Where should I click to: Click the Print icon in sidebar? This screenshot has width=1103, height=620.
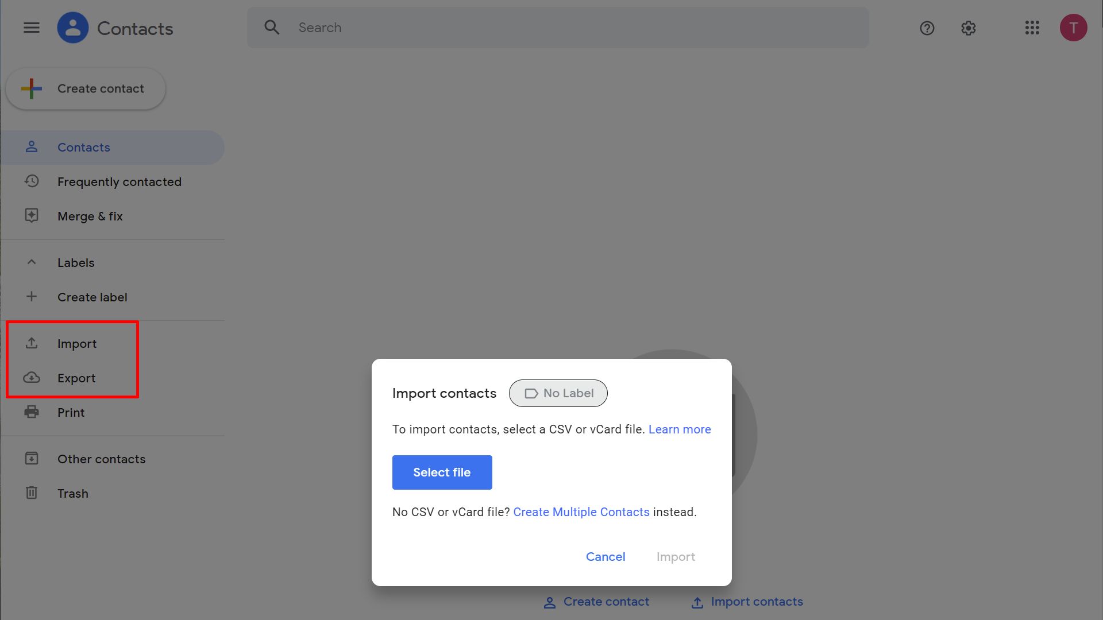coord(31,412)
